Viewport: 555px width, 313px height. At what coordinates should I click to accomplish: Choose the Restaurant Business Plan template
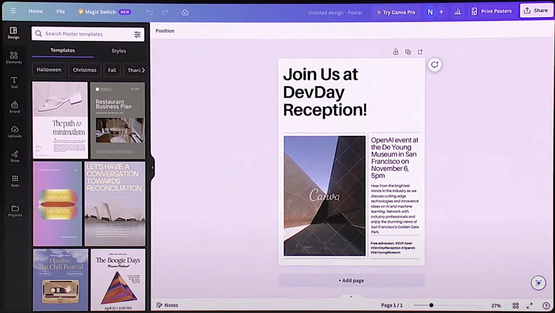117,121
